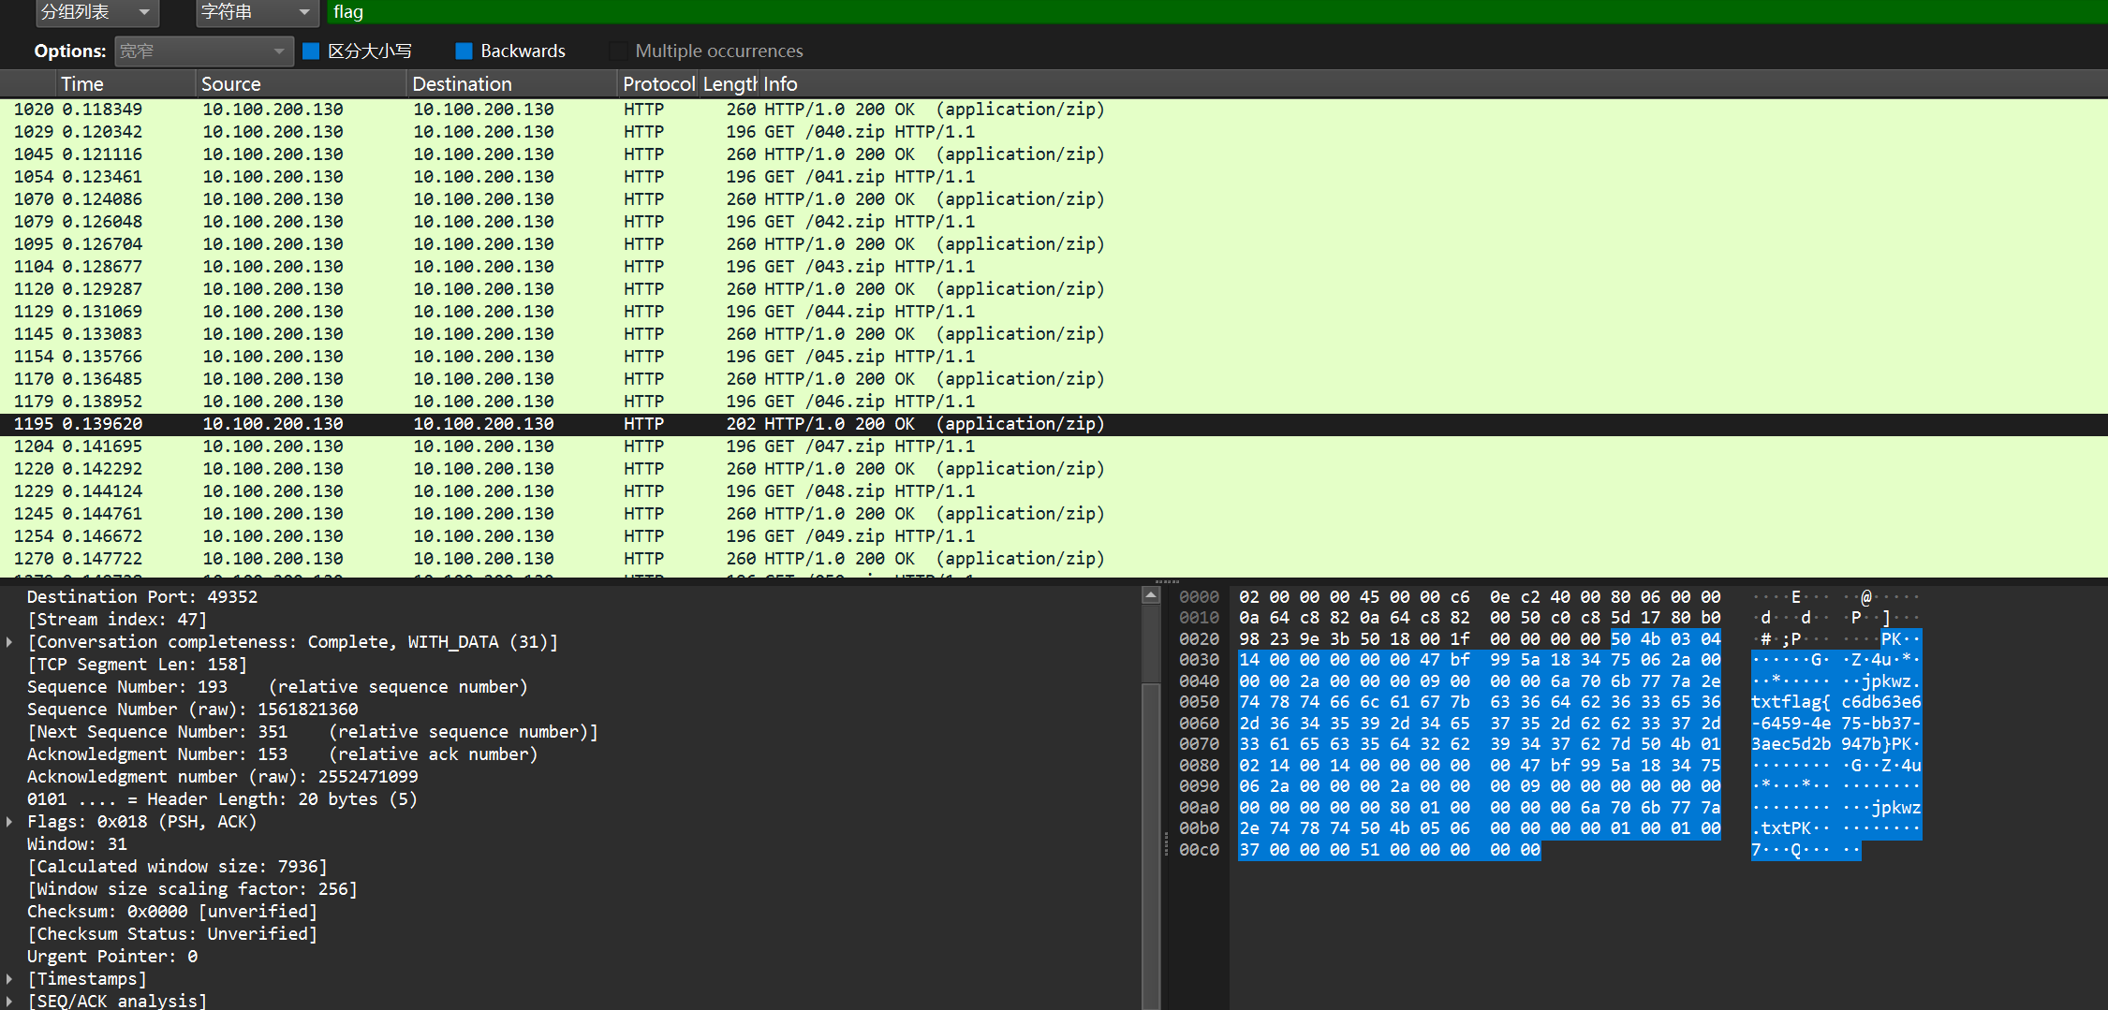Sort by the Info column header
The image size is (2108, 1010).
click(x=1433, y=83)
